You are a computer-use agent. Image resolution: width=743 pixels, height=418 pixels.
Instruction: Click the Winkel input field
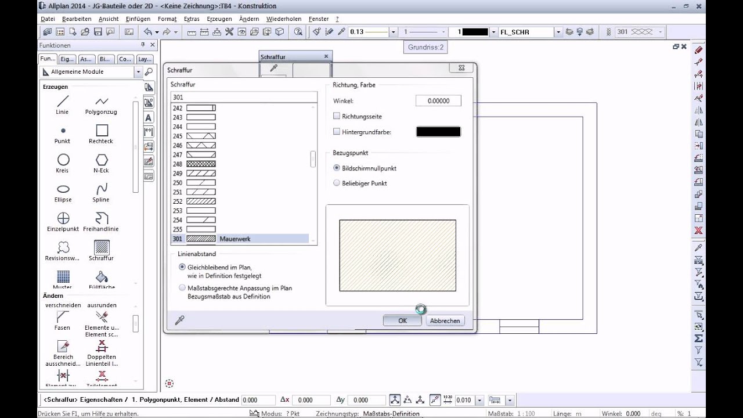438,100
